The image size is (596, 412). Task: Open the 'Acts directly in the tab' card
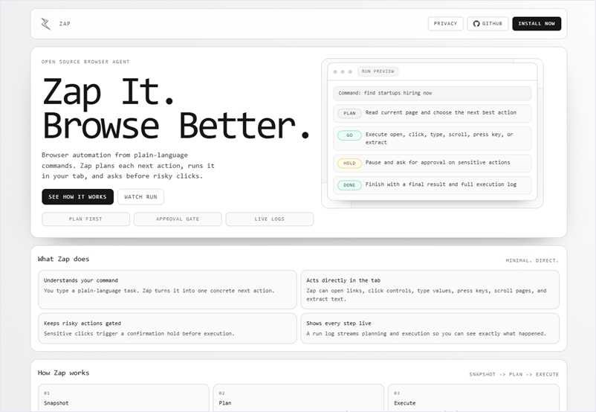click(x=430, y=289)
